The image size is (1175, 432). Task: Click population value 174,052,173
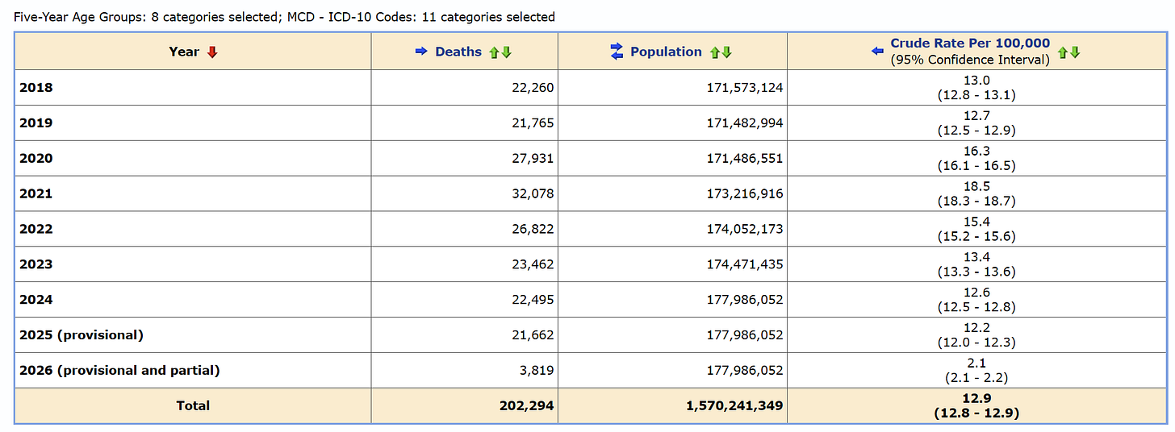743,229
